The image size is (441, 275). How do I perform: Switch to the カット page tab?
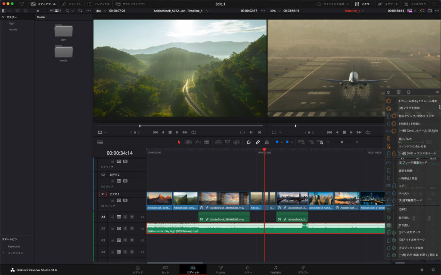(x=165, y=270)
